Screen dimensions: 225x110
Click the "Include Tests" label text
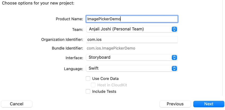[x=104, y=92]
